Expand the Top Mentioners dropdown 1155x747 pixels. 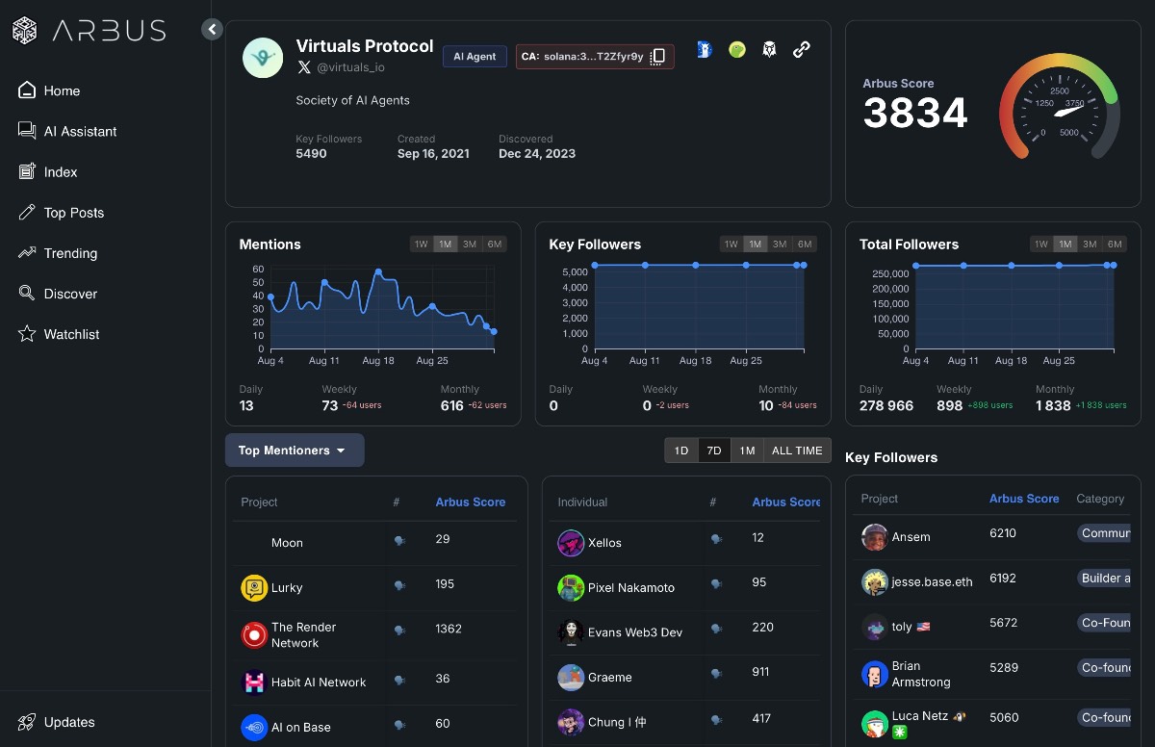294,451
